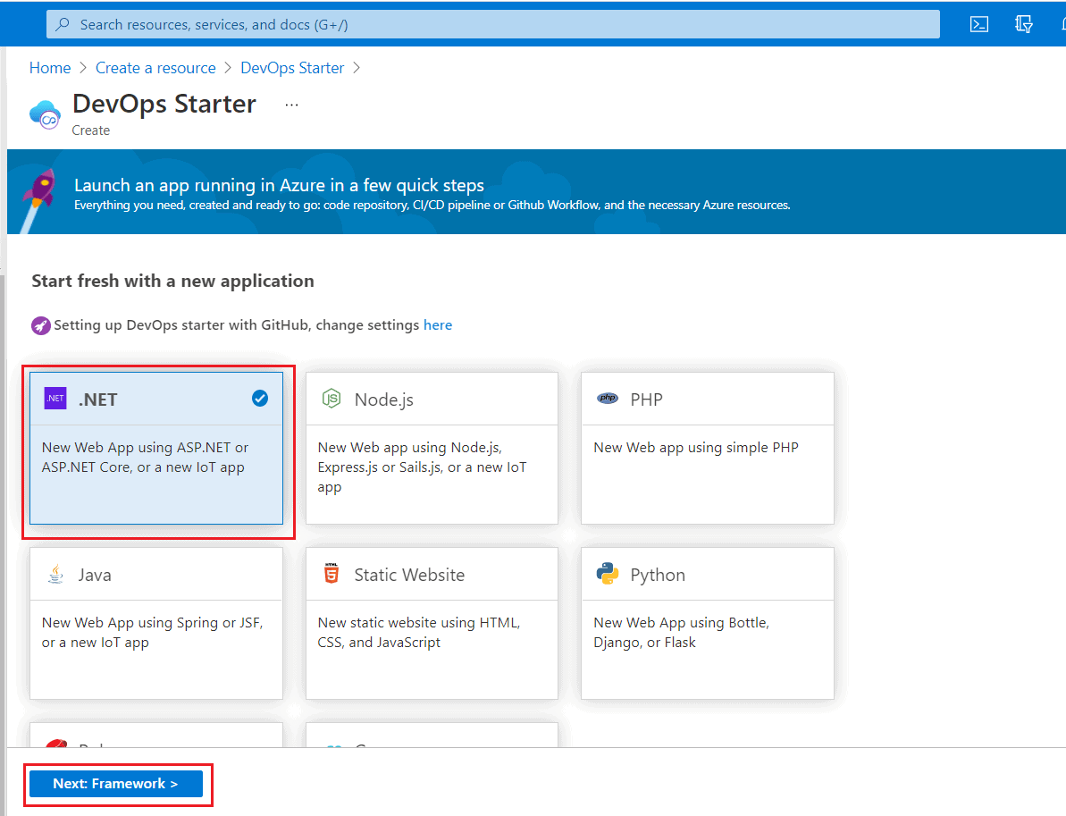Click the .NET purple logo icon
The height and width of the screenshot is (816, 1066).
pos(55,399)
